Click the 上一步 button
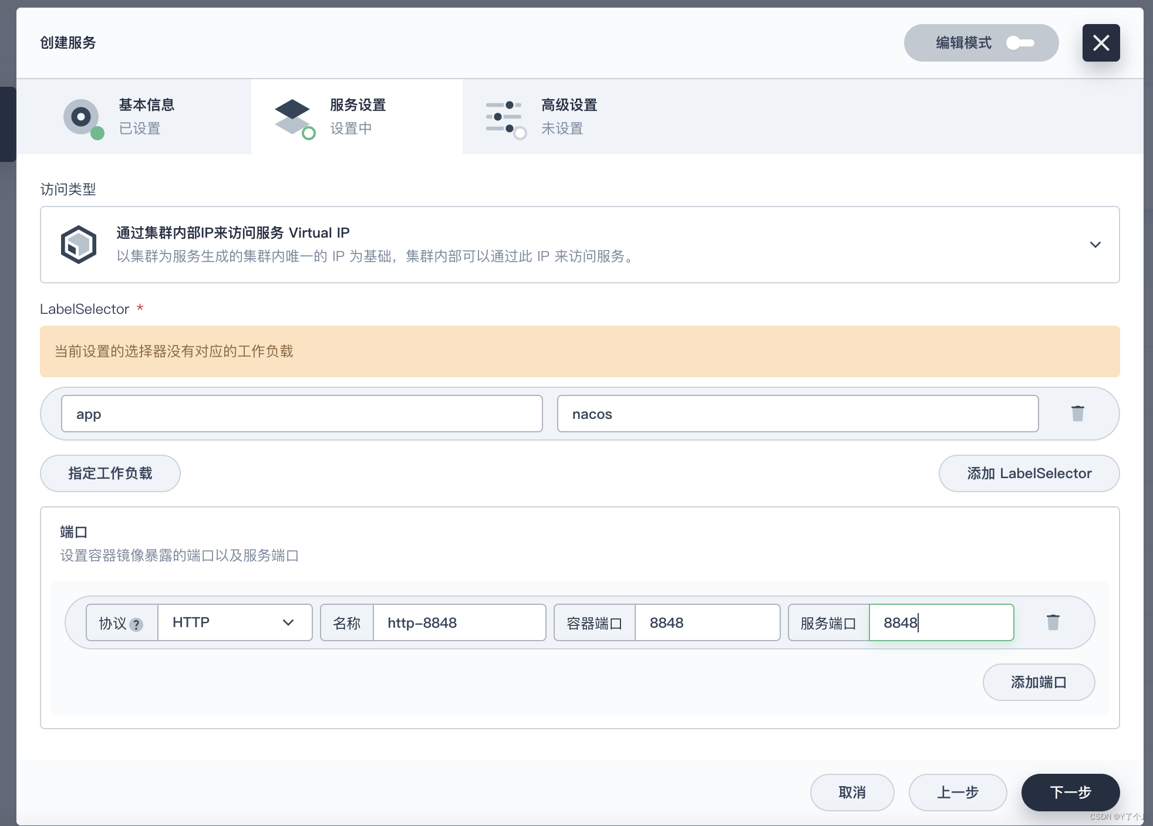The height and width of the screenshot is (826, 1153). tap(958, 793)
